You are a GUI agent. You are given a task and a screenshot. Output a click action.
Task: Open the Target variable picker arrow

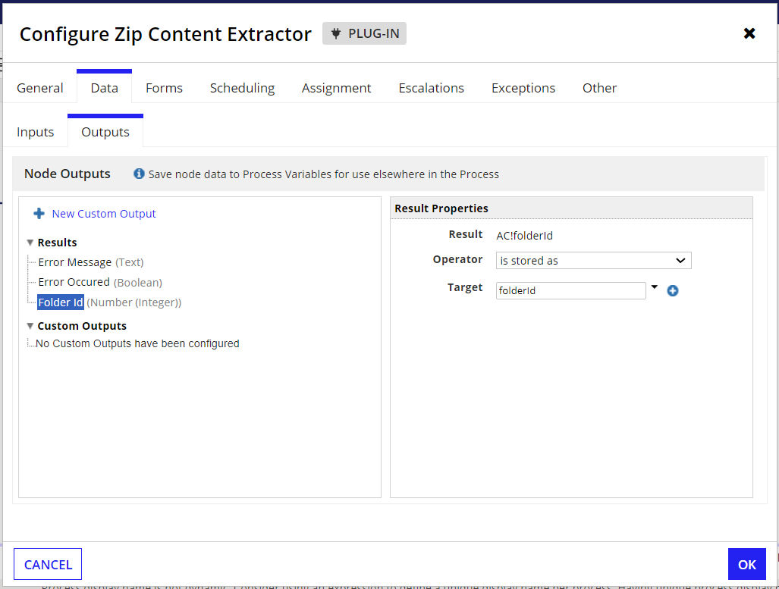655,287
